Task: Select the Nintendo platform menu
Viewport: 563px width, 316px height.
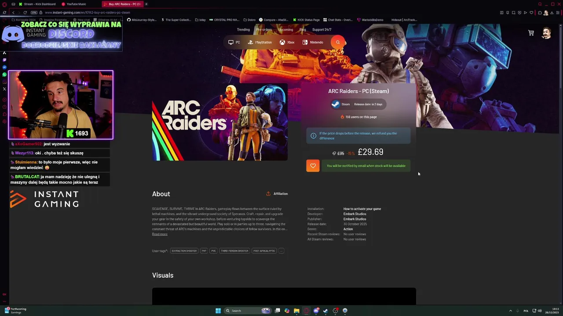Action: click(313, 42)
